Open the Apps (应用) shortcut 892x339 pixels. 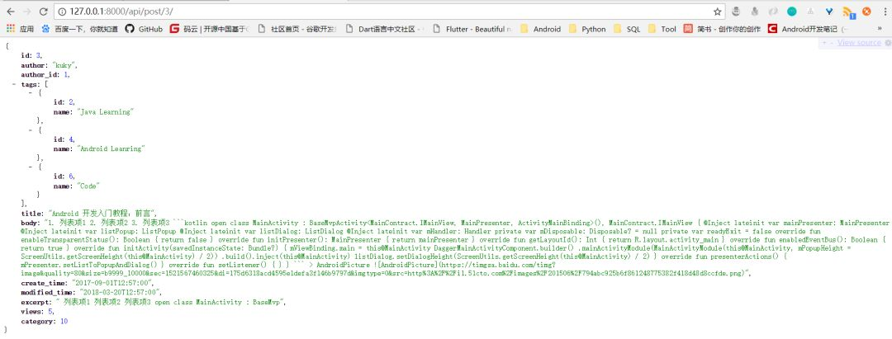(20, 29)
